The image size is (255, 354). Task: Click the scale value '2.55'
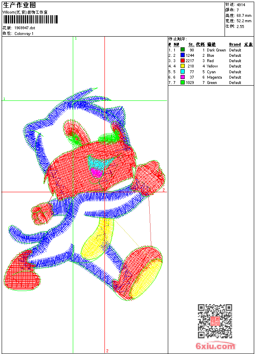(x=240, y=27)
